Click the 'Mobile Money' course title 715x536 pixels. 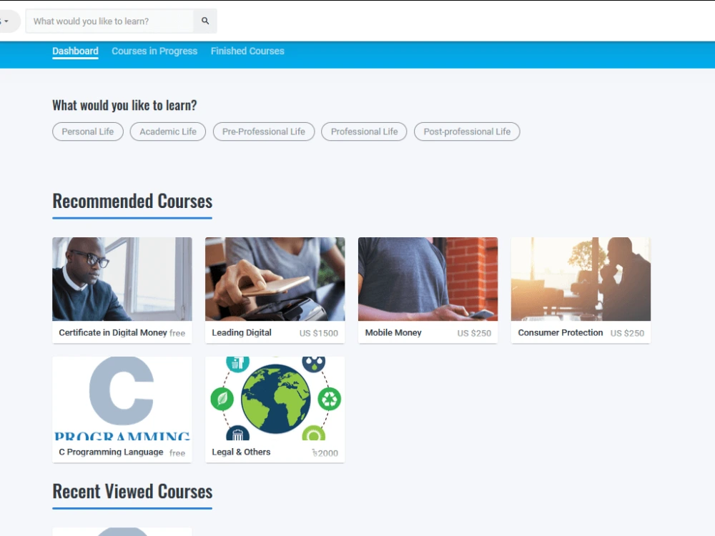[x=393, y=333]
